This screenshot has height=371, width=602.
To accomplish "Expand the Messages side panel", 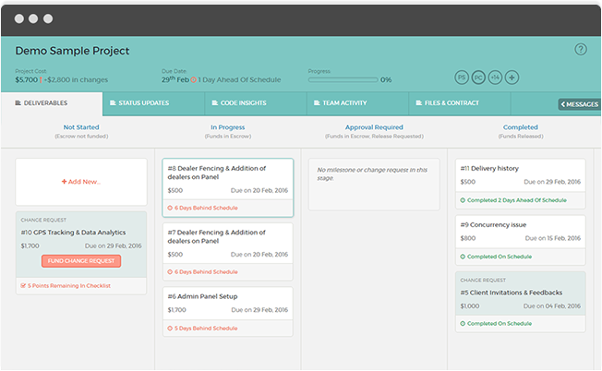I will 579,104.
